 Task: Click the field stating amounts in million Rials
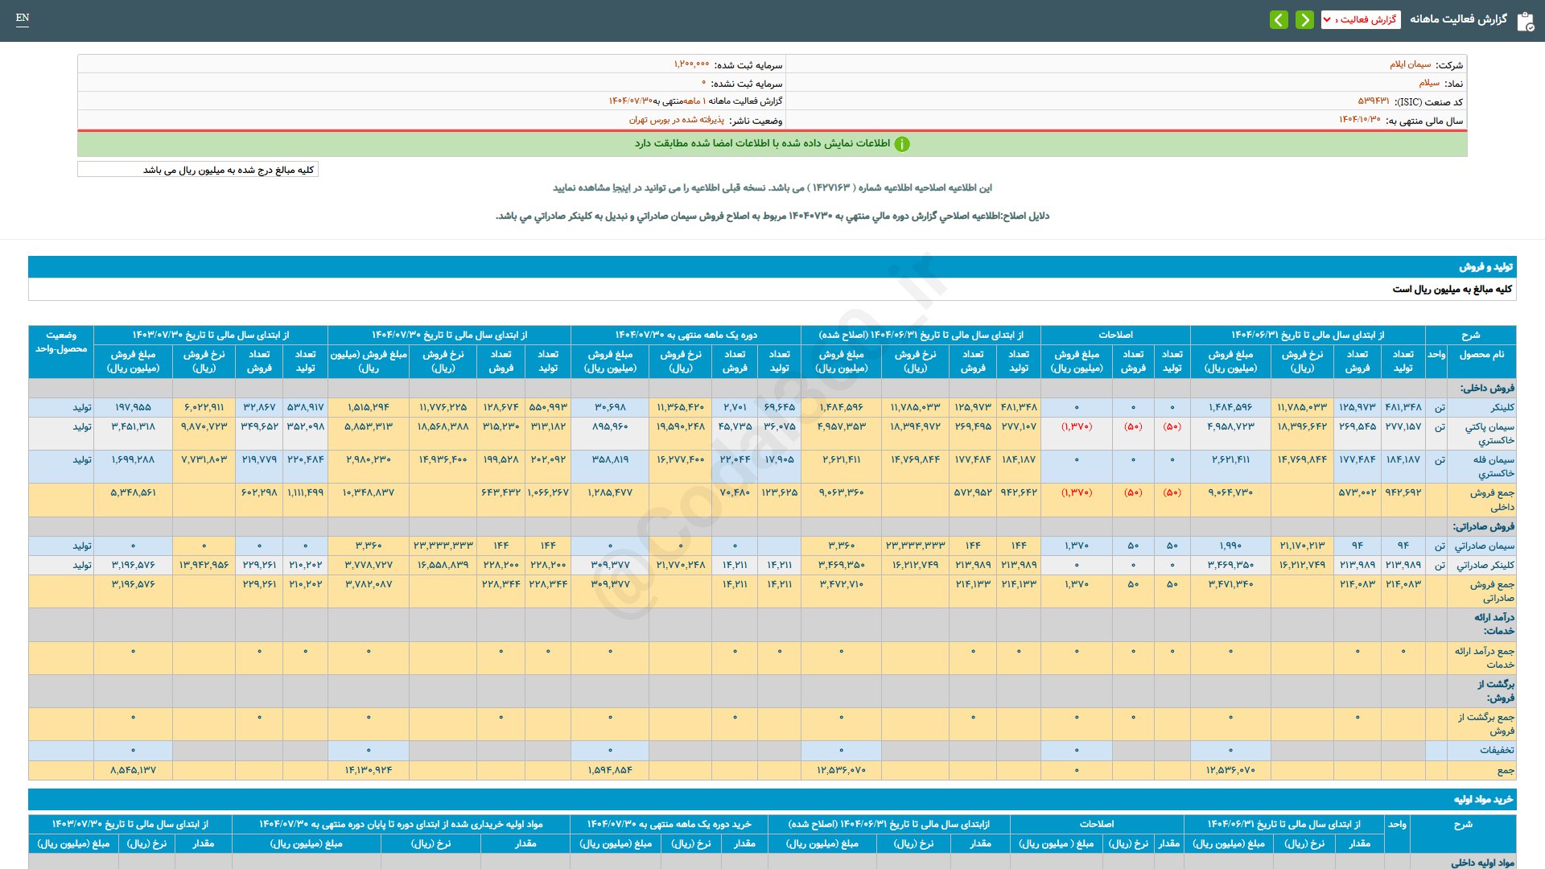pyautogui.click(x=198, y=170)
